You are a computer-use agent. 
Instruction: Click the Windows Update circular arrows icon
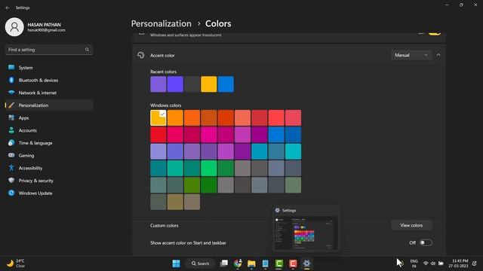pyautogui.click(x=11, y=193)
